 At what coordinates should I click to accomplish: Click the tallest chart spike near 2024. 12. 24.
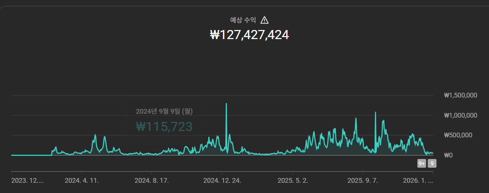tap(226, 104)
